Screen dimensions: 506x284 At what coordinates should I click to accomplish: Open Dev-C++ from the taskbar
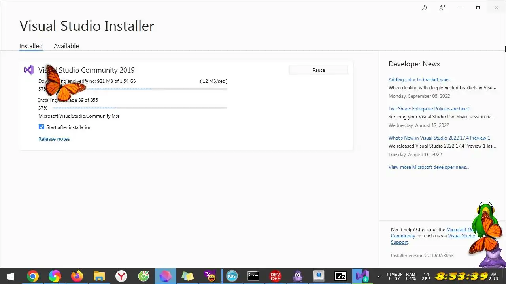pos(276,276)
